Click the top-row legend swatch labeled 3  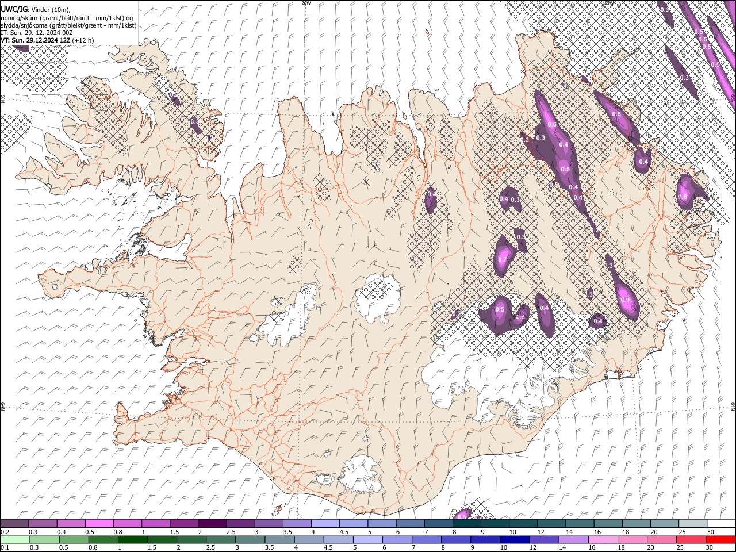(268, 523)
